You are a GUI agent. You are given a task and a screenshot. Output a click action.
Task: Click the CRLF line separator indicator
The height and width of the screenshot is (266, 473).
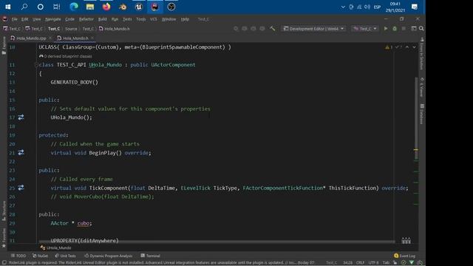click(360, 263)
